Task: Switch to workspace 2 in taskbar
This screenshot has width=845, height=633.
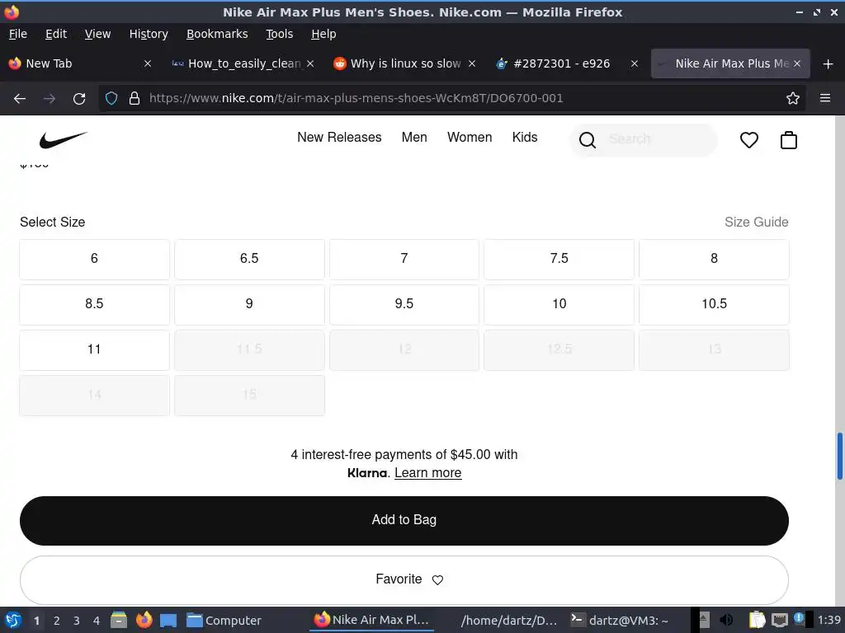Action: click(57, 621)
